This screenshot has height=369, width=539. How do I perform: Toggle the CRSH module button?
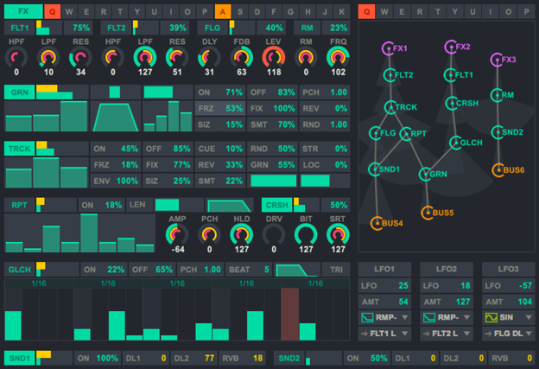(276, 205)
